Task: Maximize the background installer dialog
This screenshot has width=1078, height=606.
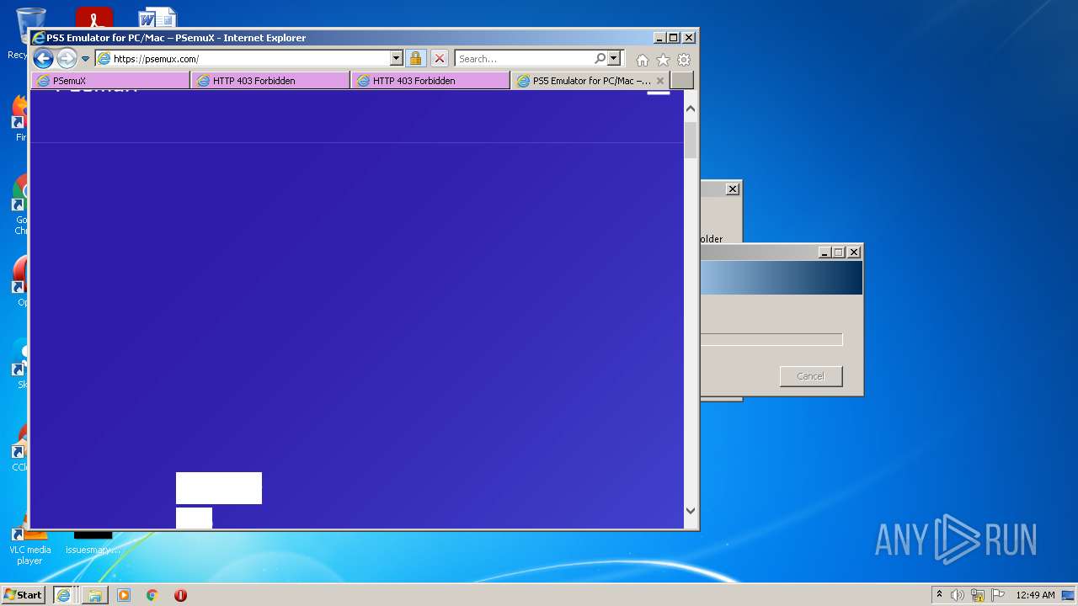Action: (839, 252)
